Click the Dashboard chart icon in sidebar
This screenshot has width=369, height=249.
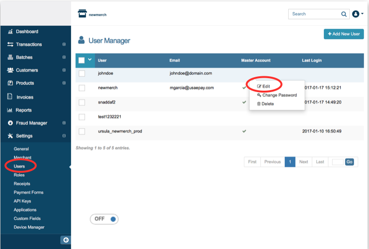tap(10, 32)
